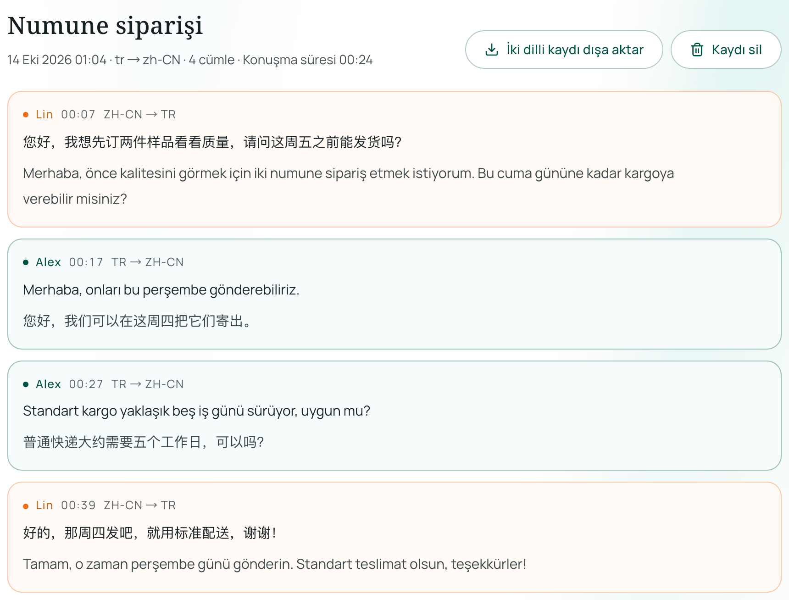Click the 00:17 timestamp
This screenshot has height=600, width=789.
(x=86, y=262)
